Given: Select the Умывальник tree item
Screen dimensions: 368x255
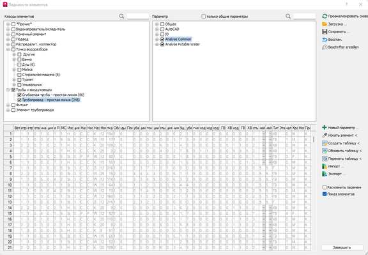Looking at the screenshot, I should pos(32,85).
